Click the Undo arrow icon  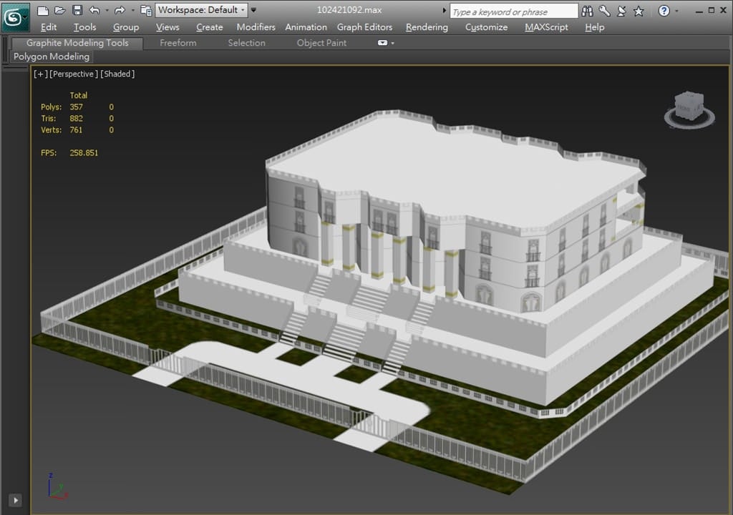tap(94, 11)
